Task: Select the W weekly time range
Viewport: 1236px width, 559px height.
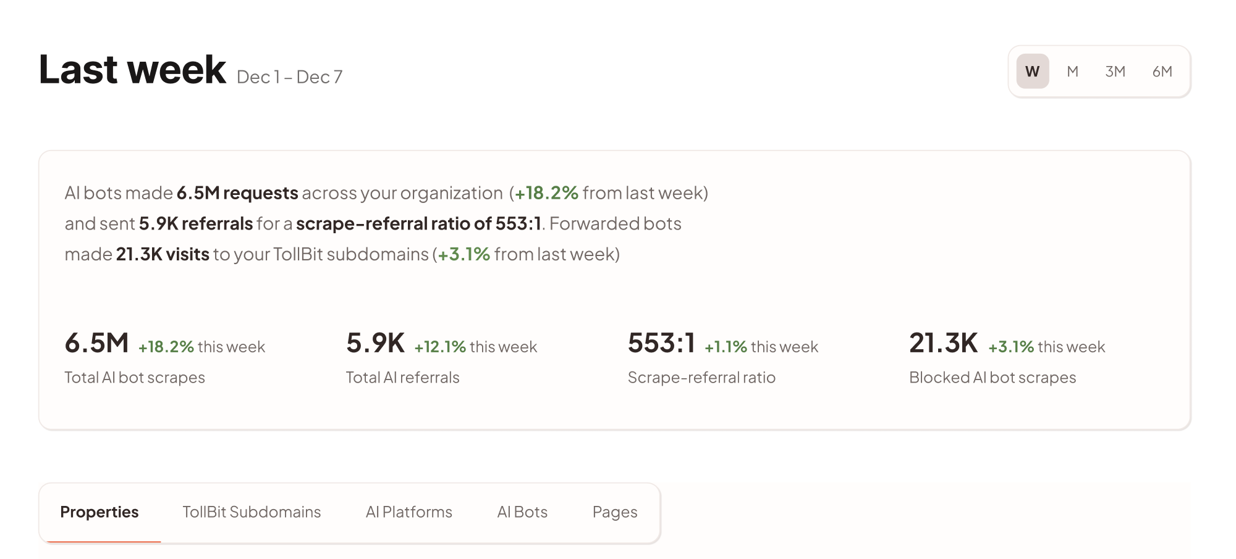Action: (1032, 72)
